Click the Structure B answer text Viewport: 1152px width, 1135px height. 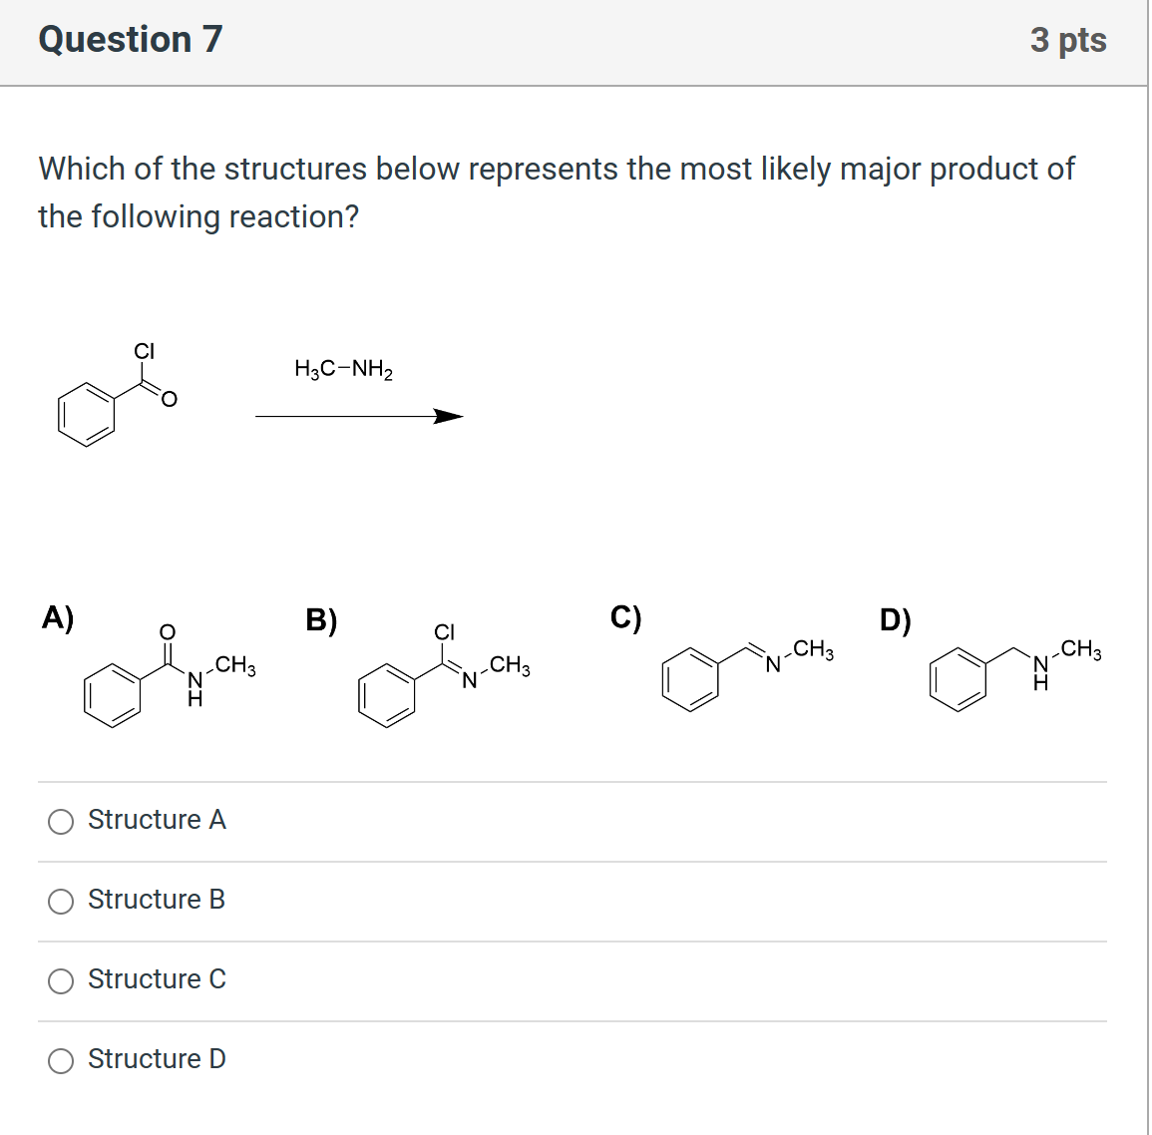[x=157, y=899]
